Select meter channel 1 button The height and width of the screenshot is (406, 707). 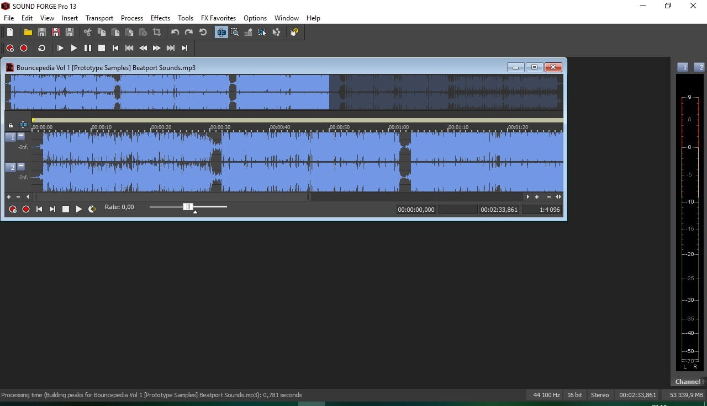click(683, 67)
